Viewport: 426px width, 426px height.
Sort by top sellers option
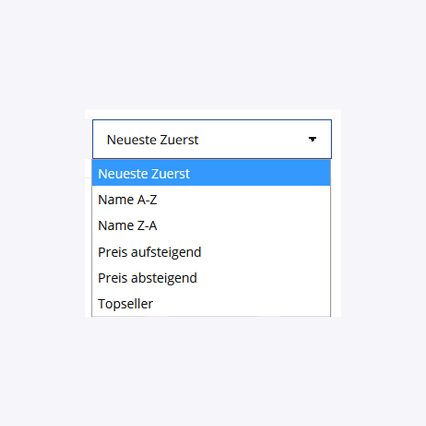click(x=125, y=304)
